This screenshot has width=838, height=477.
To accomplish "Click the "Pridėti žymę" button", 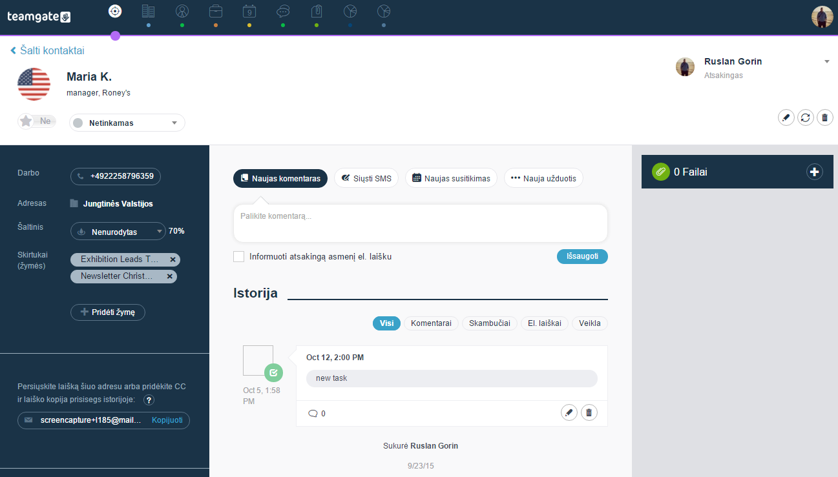I will [x=108, y=312].
